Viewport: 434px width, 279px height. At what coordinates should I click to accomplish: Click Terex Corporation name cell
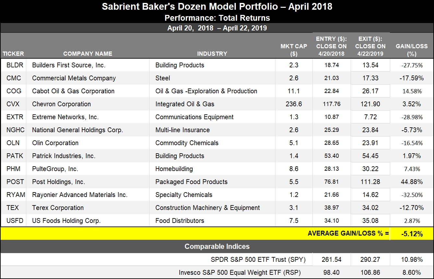pyautogui.click(x=58, y=208)
